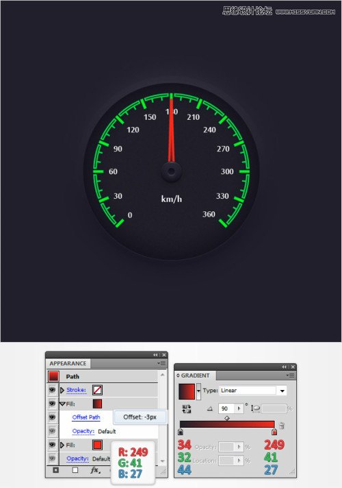This screenshot has width=342, height=488.
Task: Expand the red Fill disclosure triangle
Action: [62, 445]
